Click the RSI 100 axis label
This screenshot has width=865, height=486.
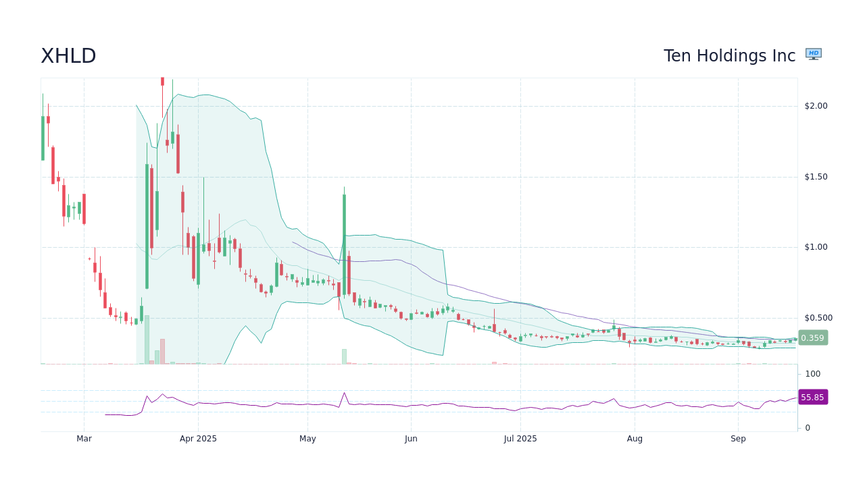(812, 374)
